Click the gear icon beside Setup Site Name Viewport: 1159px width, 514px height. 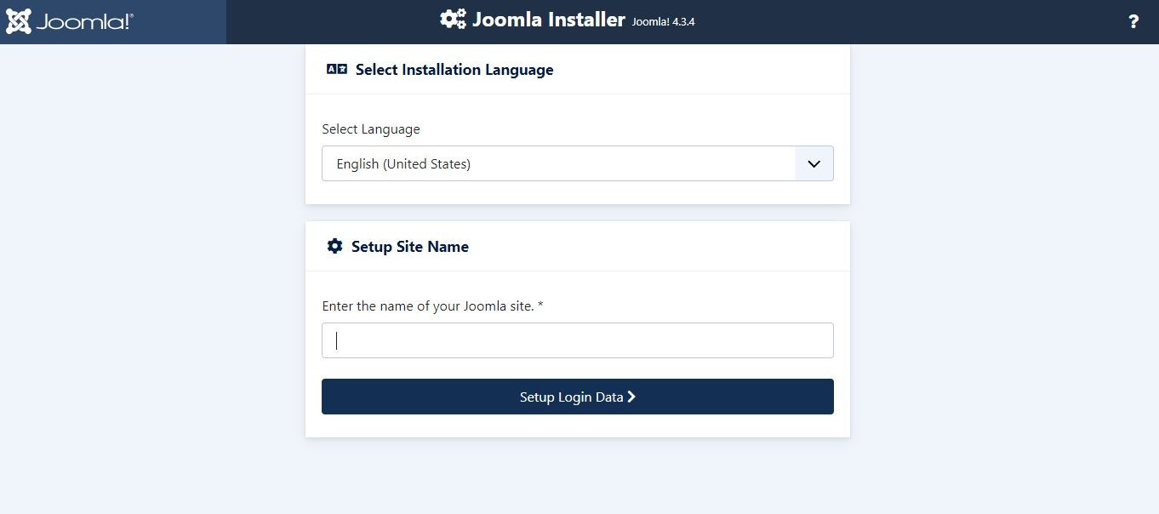[335, 247]
